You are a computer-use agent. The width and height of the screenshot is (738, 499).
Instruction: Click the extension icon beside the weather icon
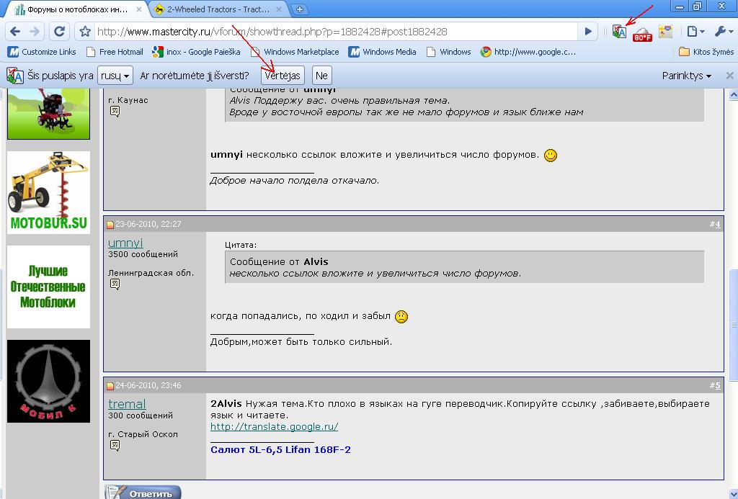665,32
